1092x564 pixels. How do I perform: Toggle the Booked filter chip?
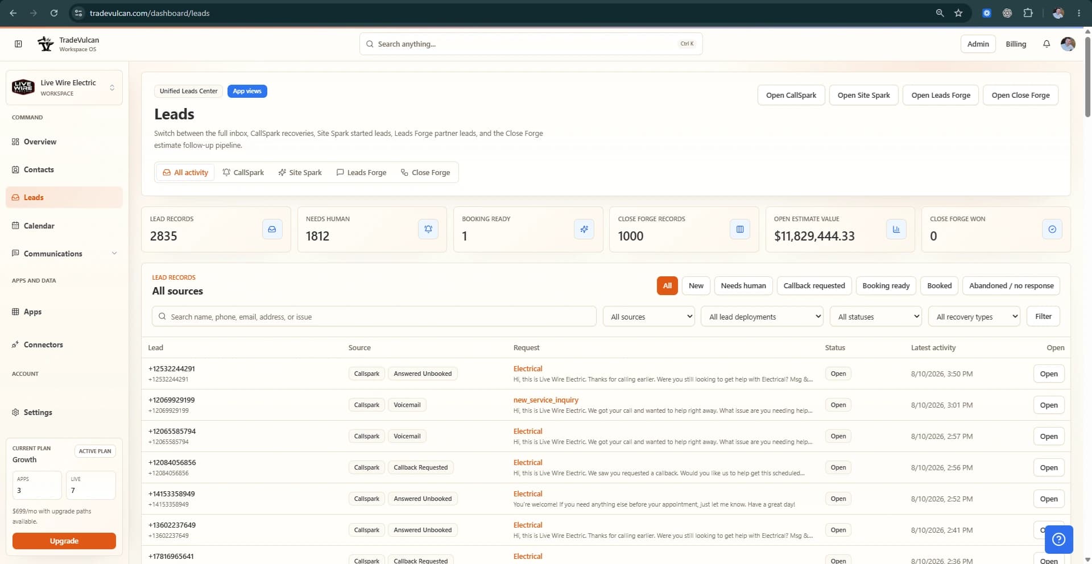tap(940, 285)
